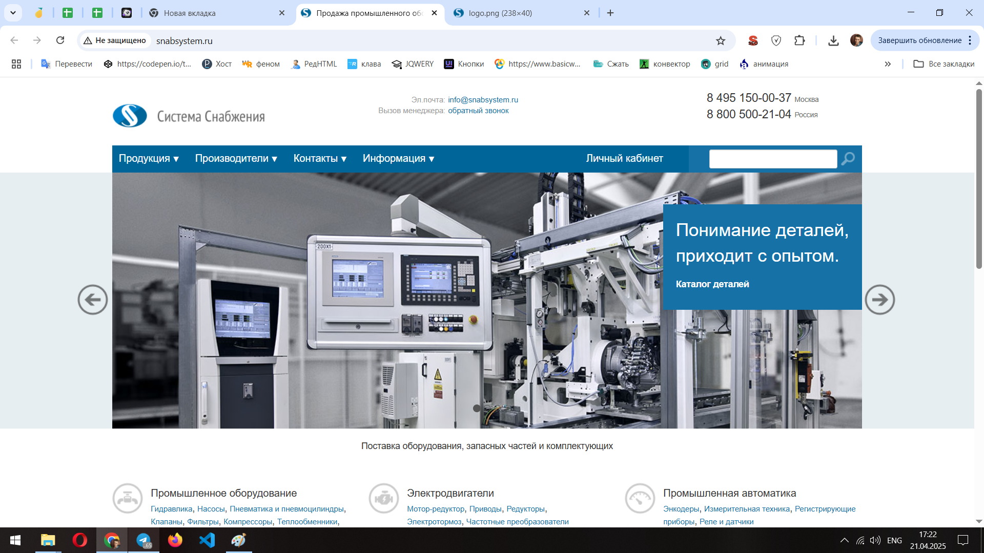Expand the Продукция dropdown menu
This screenshot has height=553, width=984.
coord(149,159)
